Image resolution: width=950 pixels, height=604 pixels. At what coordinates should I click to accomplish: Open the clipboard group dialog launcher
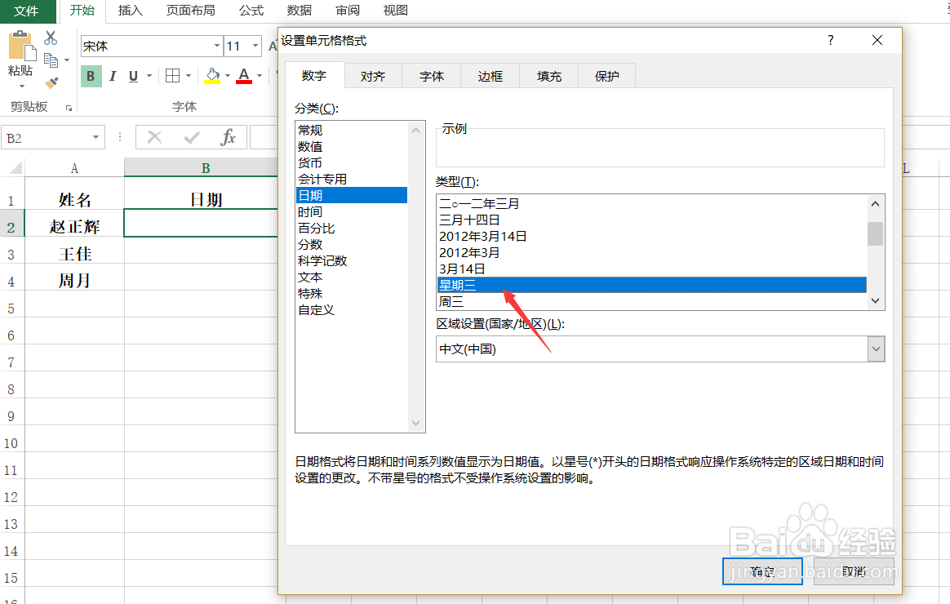click(x=69, y=108)
